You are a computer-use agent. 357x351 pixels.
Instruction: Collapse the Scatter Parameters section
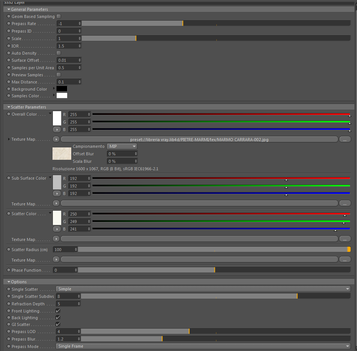tap(9, 107)
